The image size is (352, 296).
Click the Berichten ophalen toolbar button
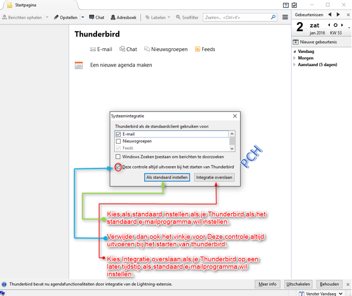click(22, 17)
